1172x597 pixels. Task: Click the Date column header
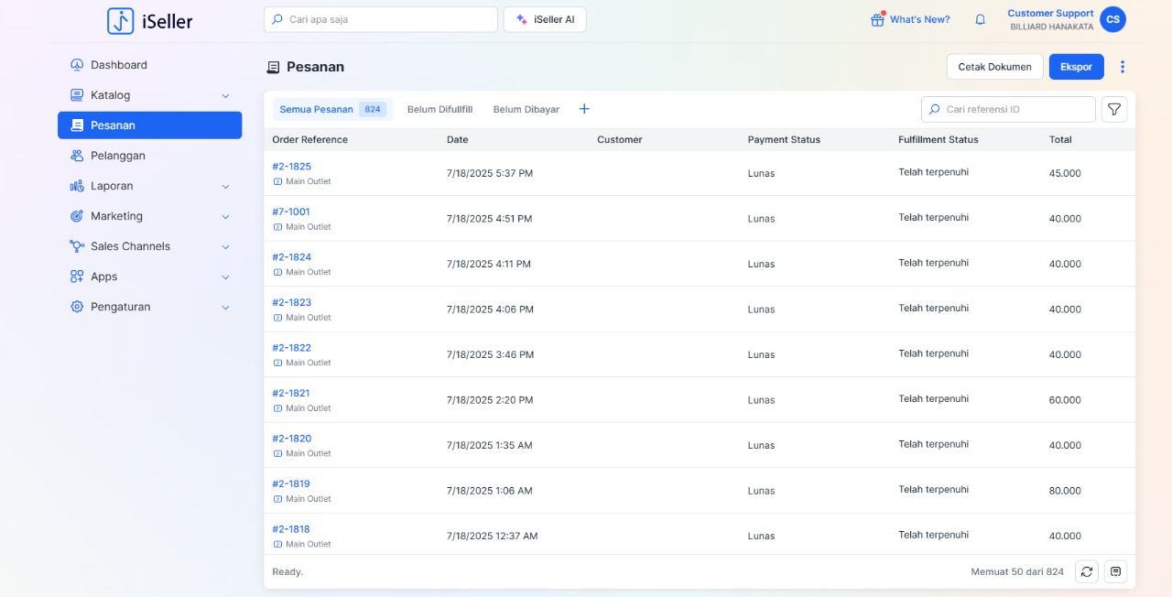pos(457,140)
